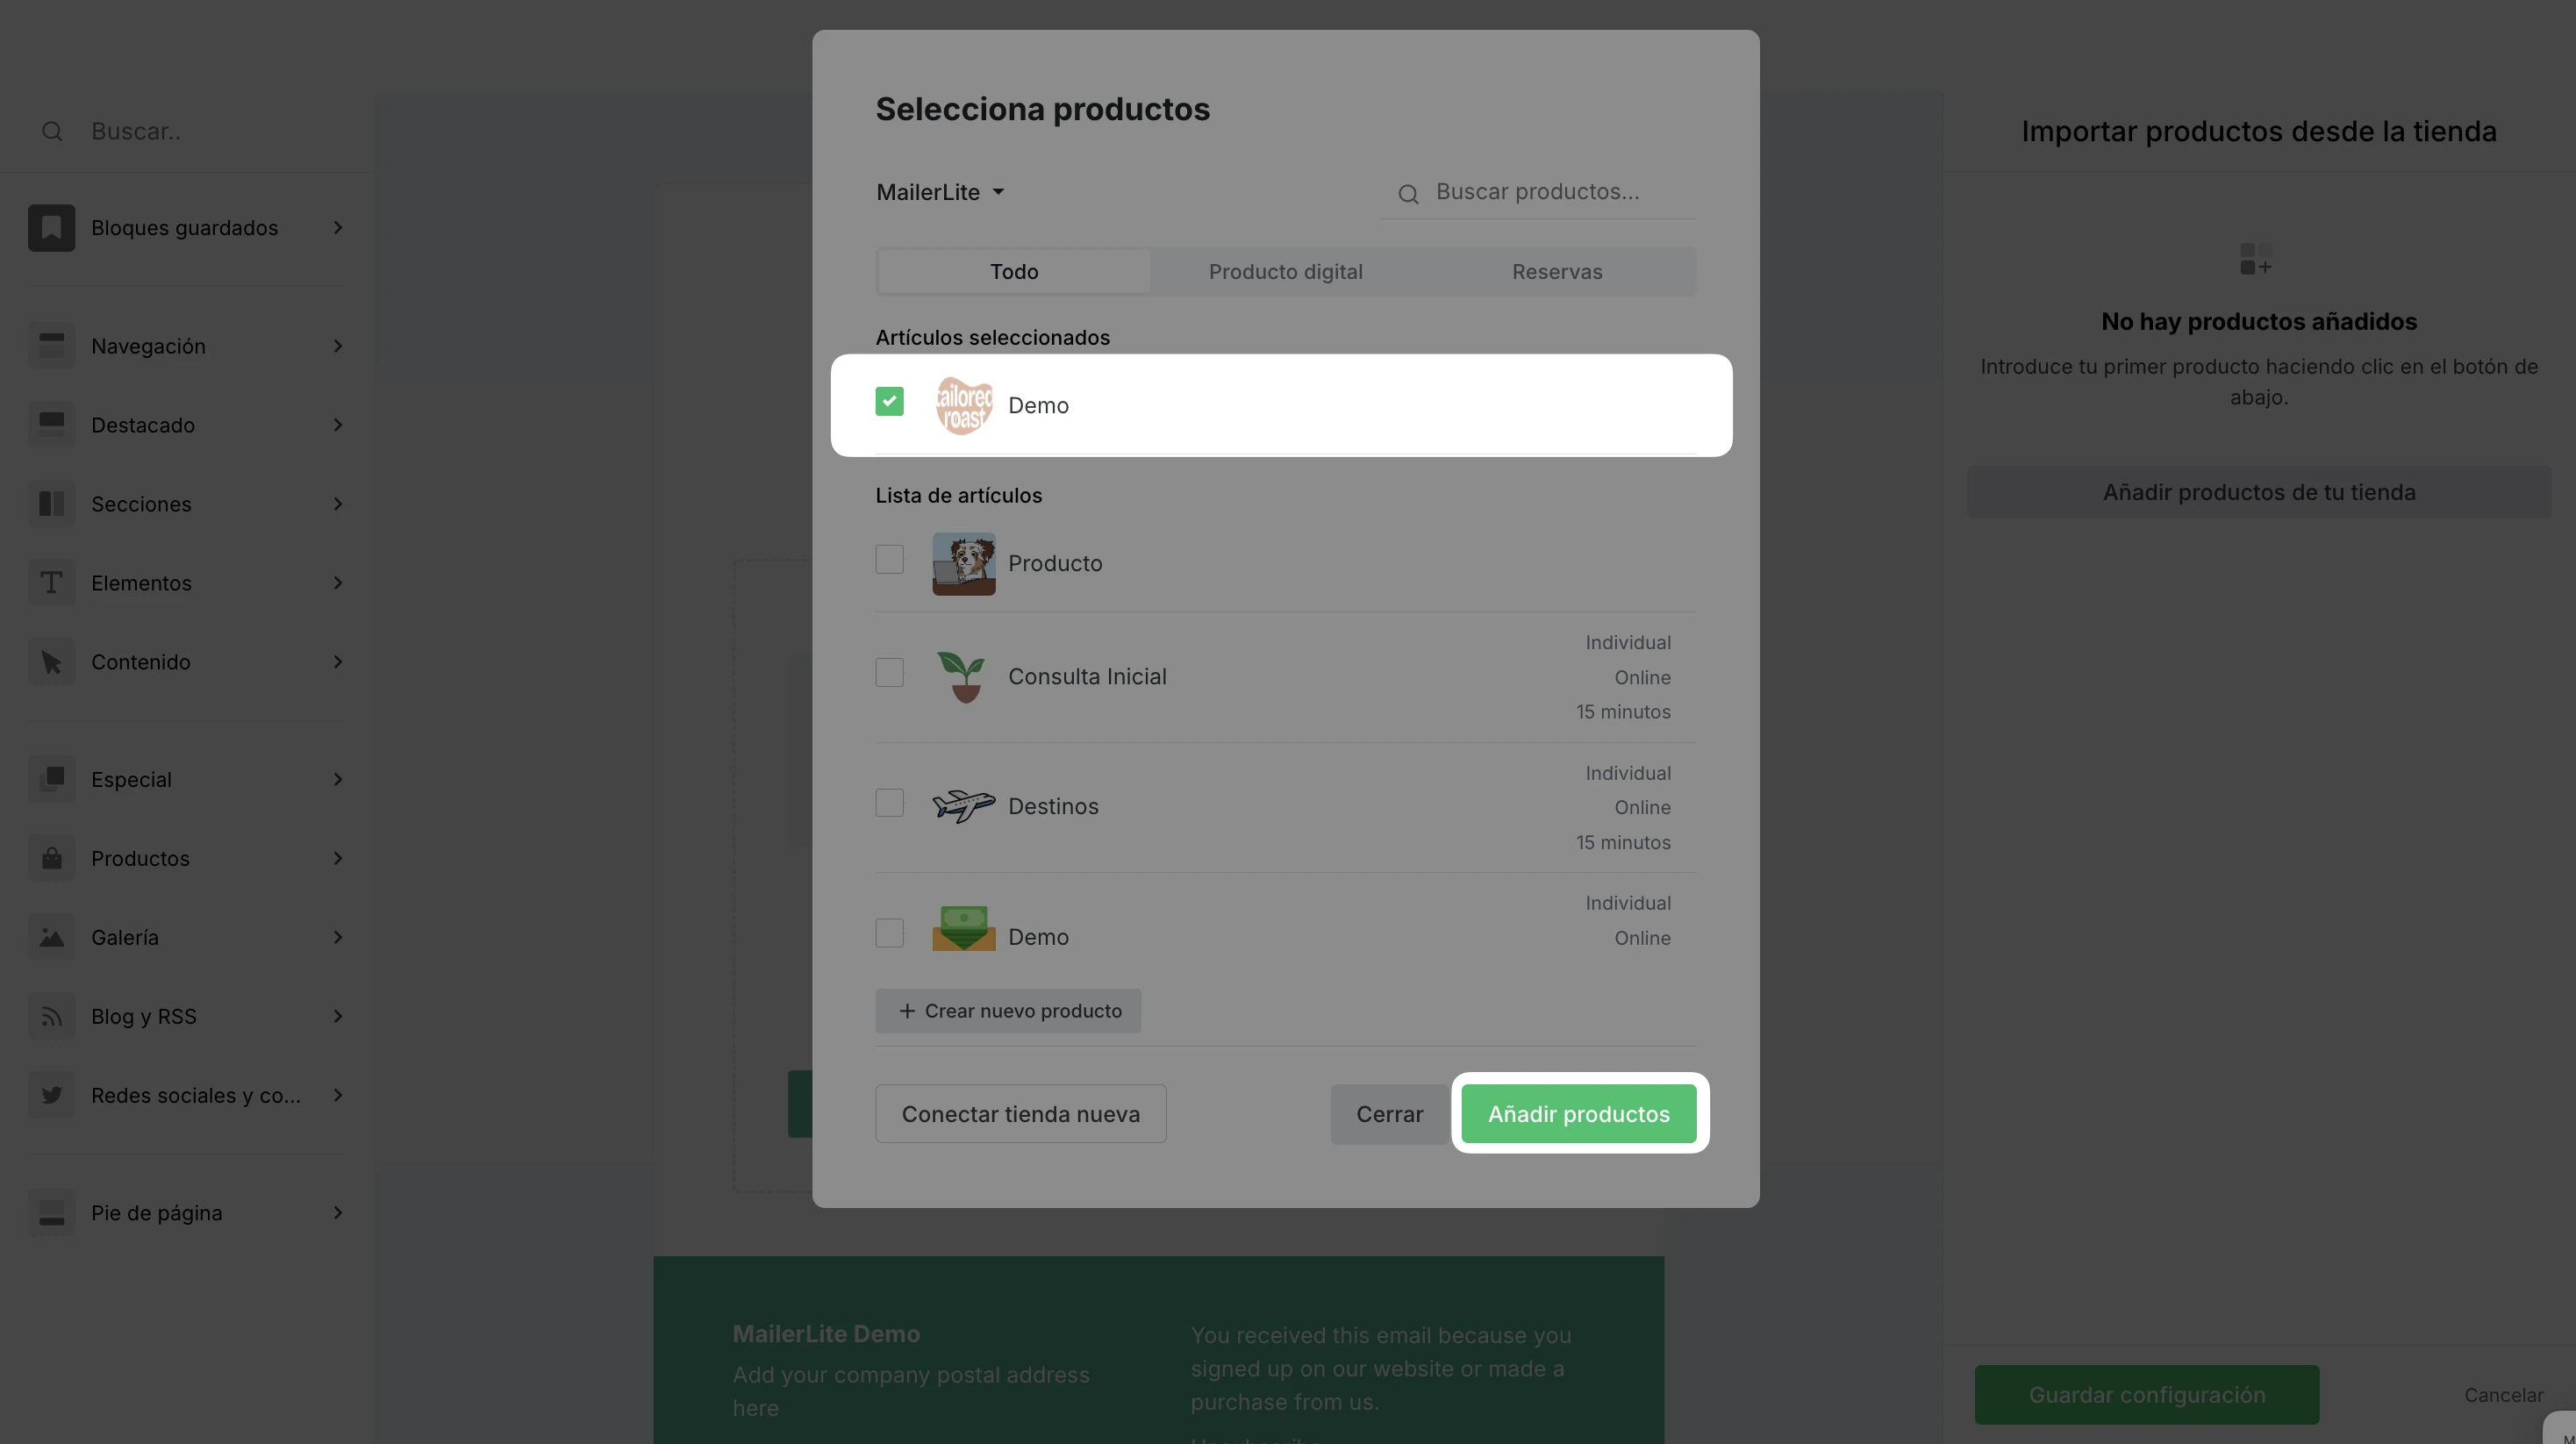Click the Elementos text icon
Image resolution: width=2576 pixels, height=1444 pixels.
pyautogui.click(x=52, y=583)
